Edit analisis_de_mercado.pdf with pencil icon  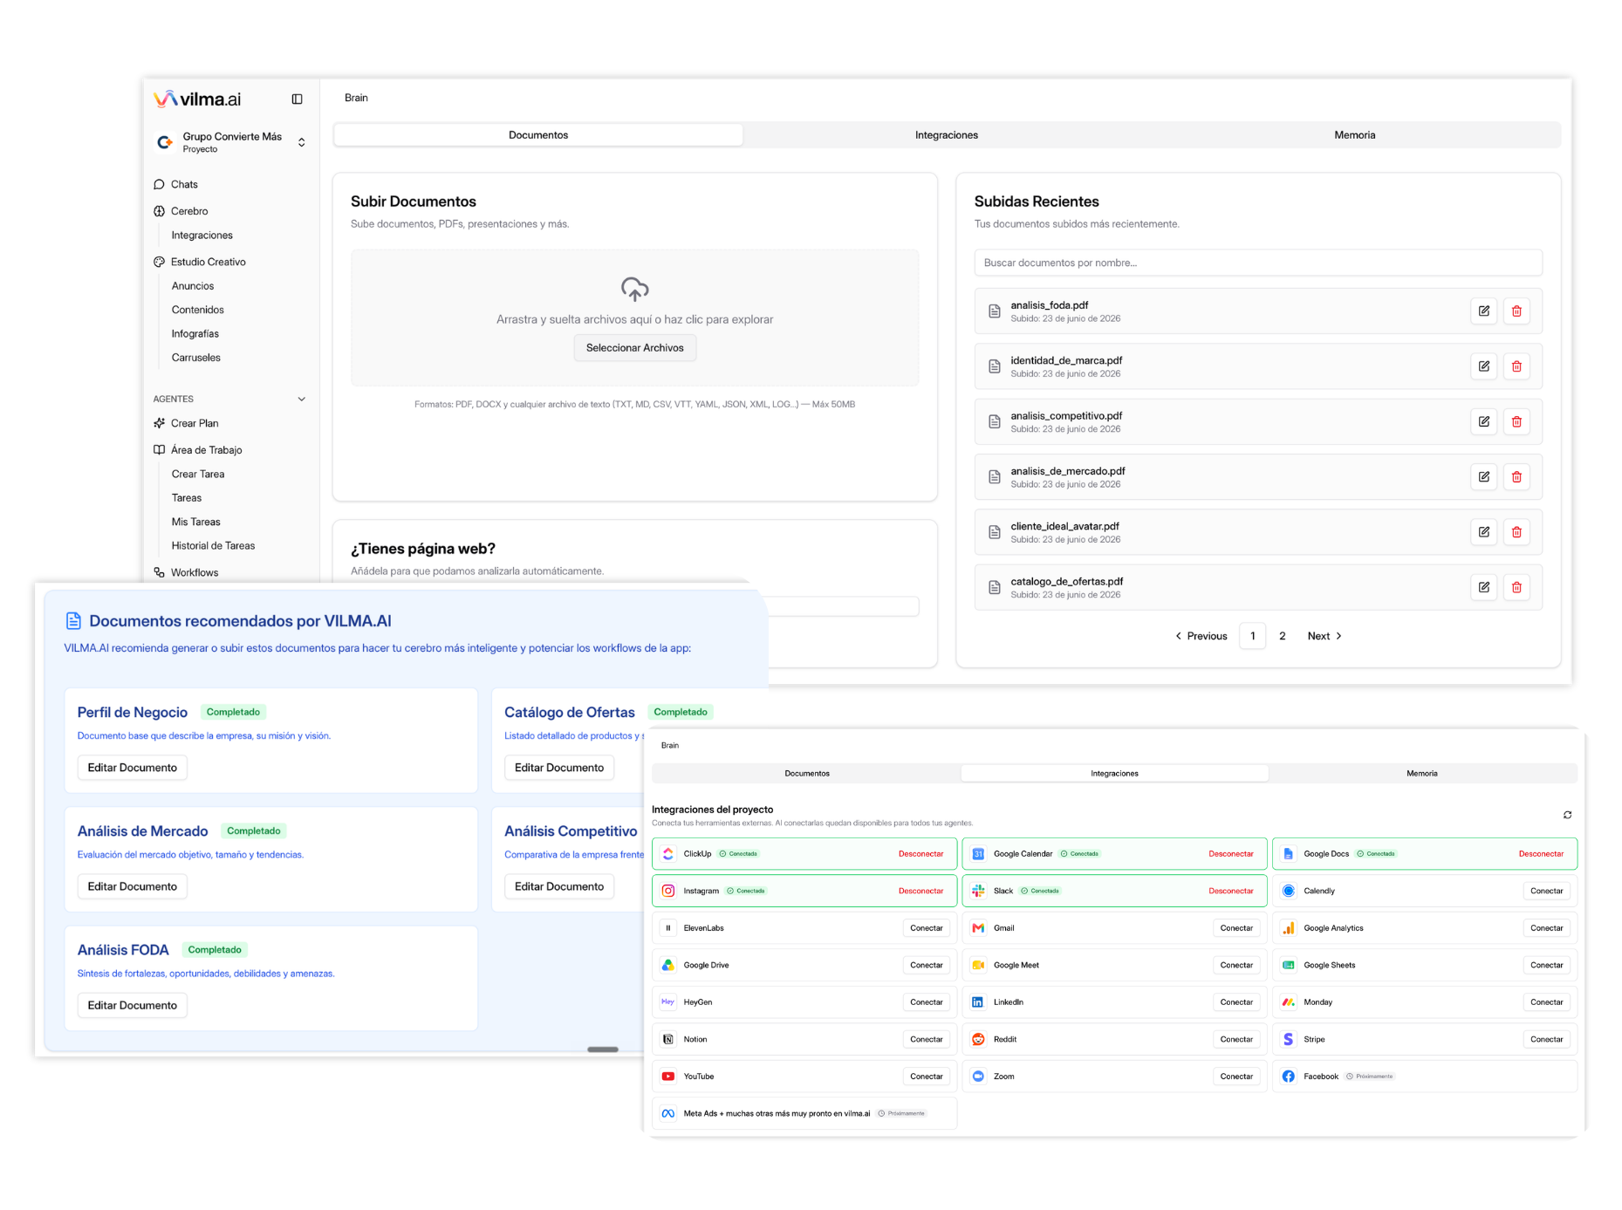(1484, 477)
